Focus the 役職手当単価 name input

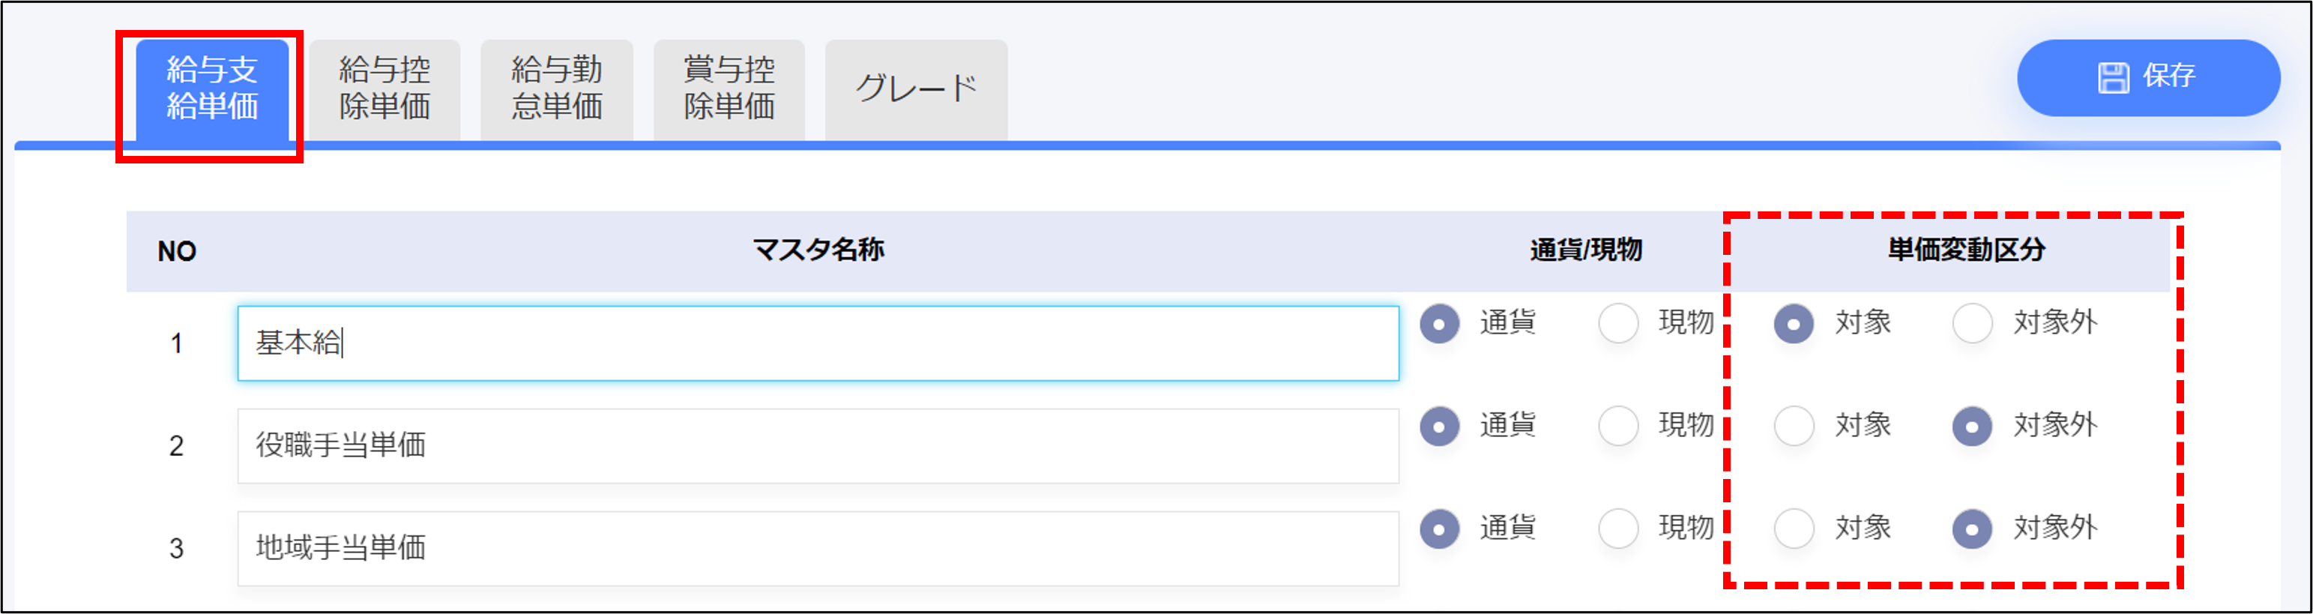click(817, 446)
